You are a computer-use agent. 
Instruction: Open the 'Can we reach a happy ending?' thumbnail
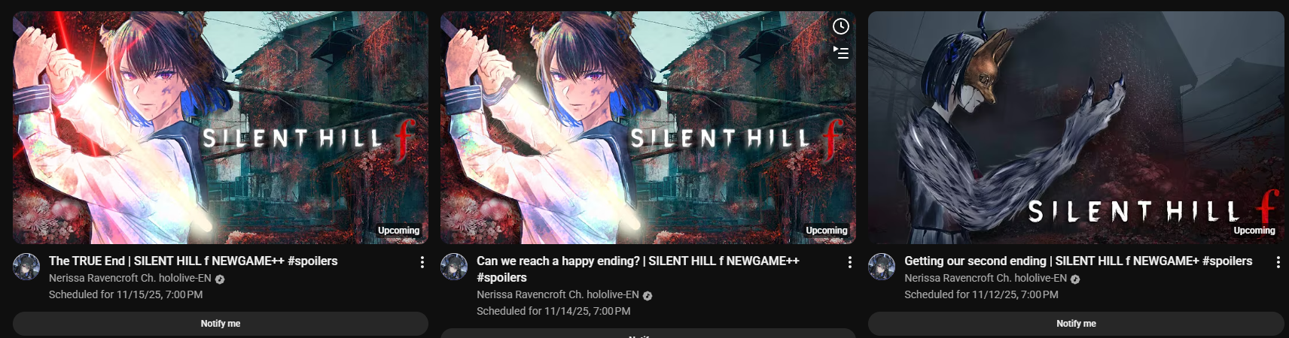click(648, 128)
